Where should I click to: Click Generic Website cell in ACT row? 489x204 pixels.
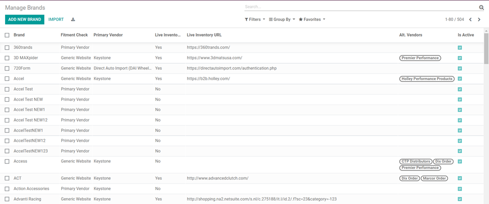(x=76, y=178)
